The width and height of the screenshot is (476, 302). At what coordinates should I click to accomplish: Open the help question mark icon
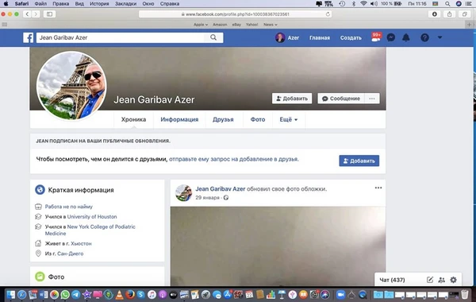[x=424, y=37]
